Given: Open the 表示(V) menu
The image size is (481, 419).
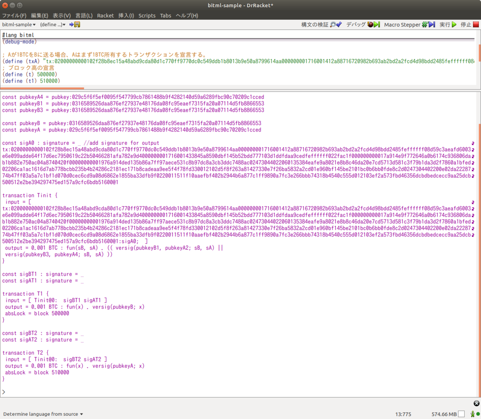Looking at the screenshot, I should click(62, 15).
